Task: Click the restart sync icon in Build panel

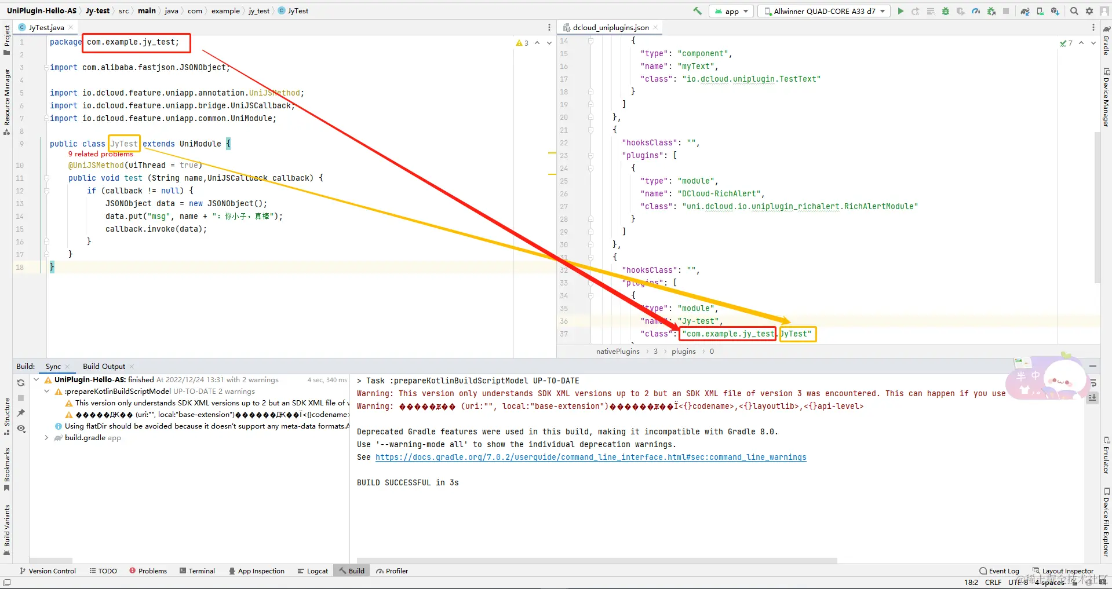Action: (x=21, y=383)
